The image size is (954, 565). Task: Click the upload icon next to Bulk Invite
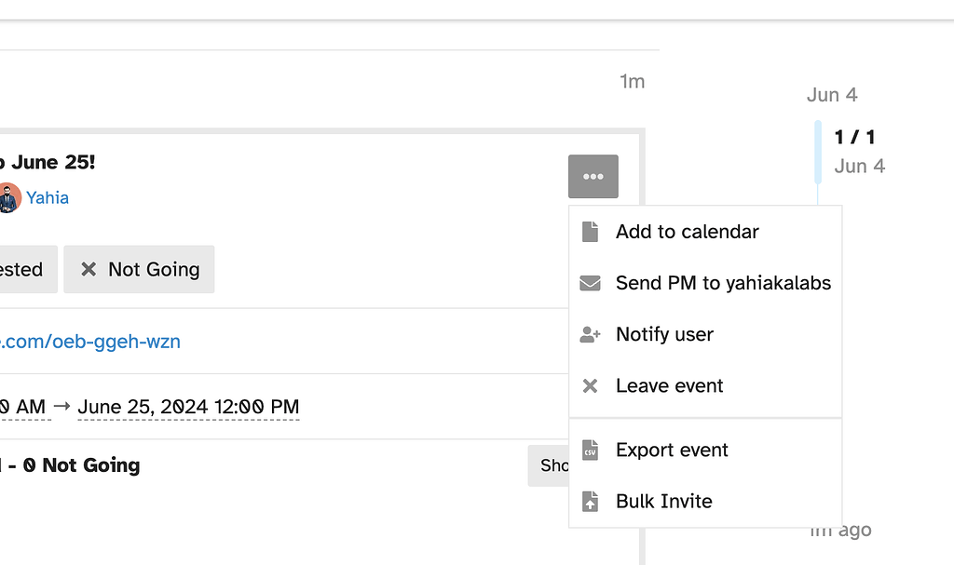(x=591, y=501)
